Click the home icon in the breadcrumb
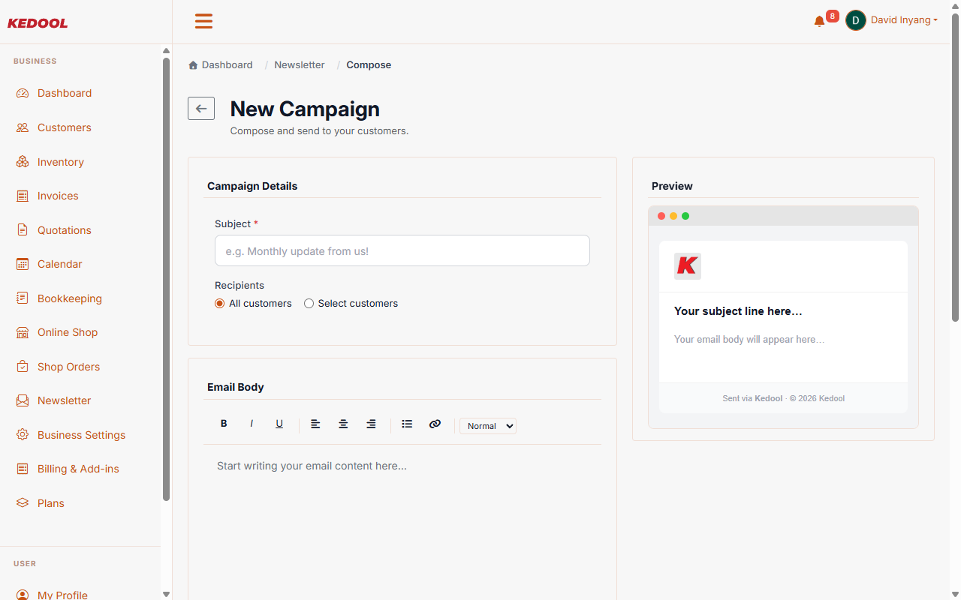 193,65
